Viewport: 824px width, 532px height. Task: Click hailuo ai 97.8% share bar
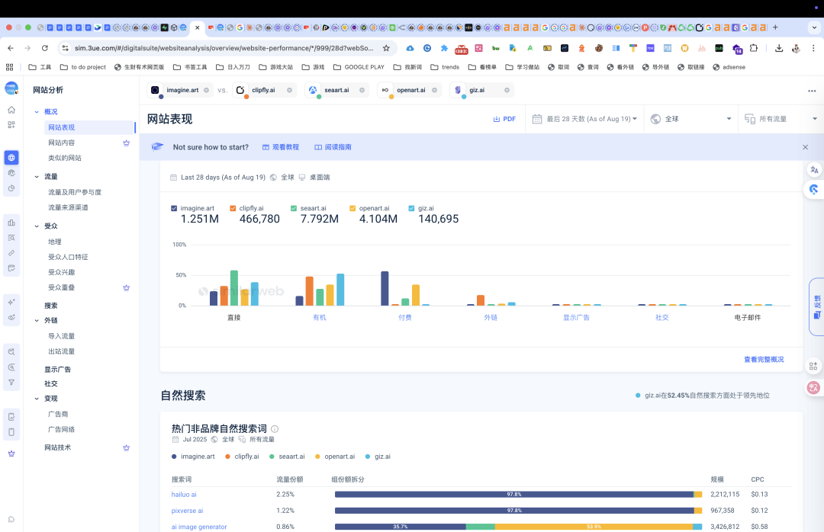click(514, 495)
